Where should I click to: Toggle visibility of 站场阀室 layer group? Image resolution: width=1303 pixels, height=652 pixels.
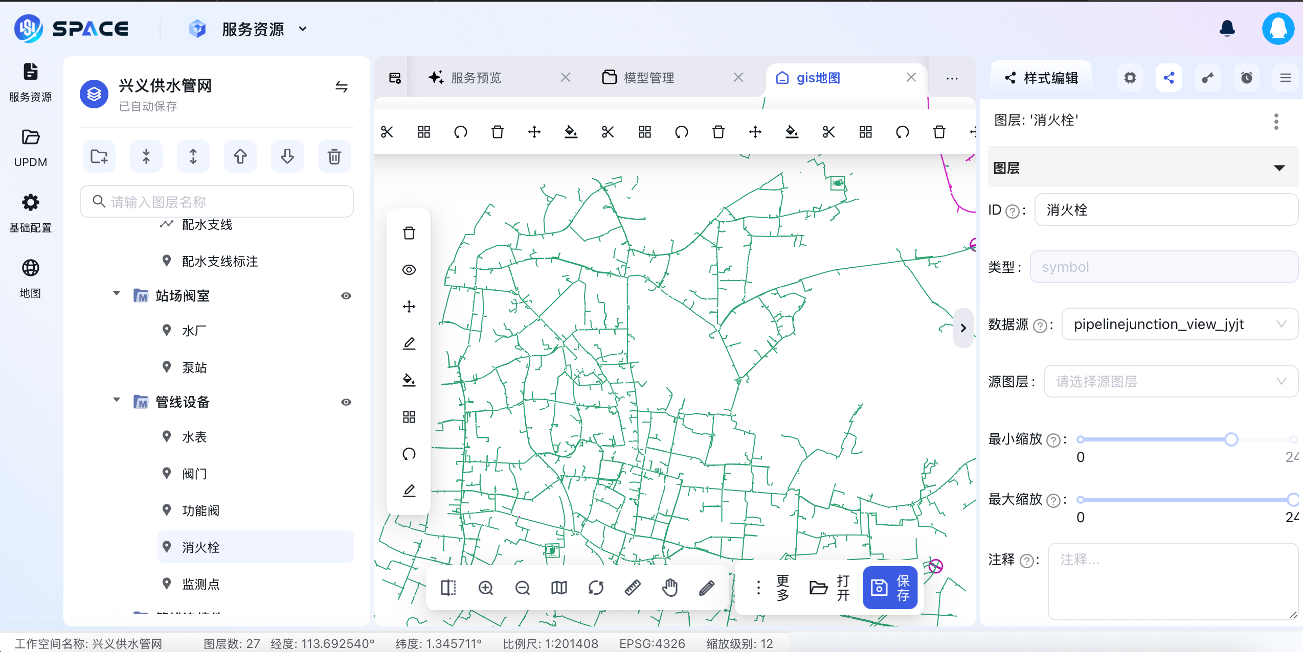347,295
